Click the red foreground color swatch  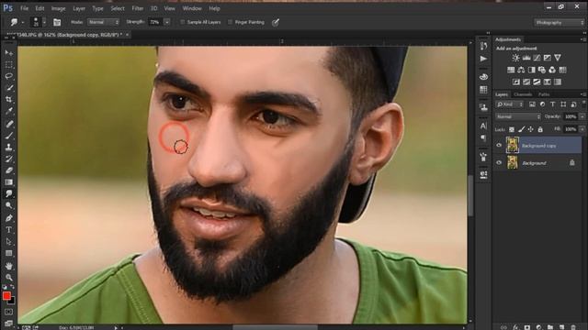pyautogui.click(x=6, y=295)
